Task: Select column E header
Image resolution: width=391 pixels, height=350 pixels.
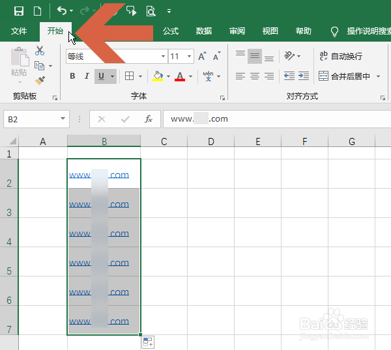Action: (257, 141)
